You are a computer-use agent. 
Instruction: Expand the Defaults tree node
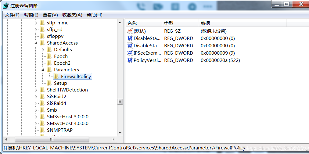click(x=43, y=50)
